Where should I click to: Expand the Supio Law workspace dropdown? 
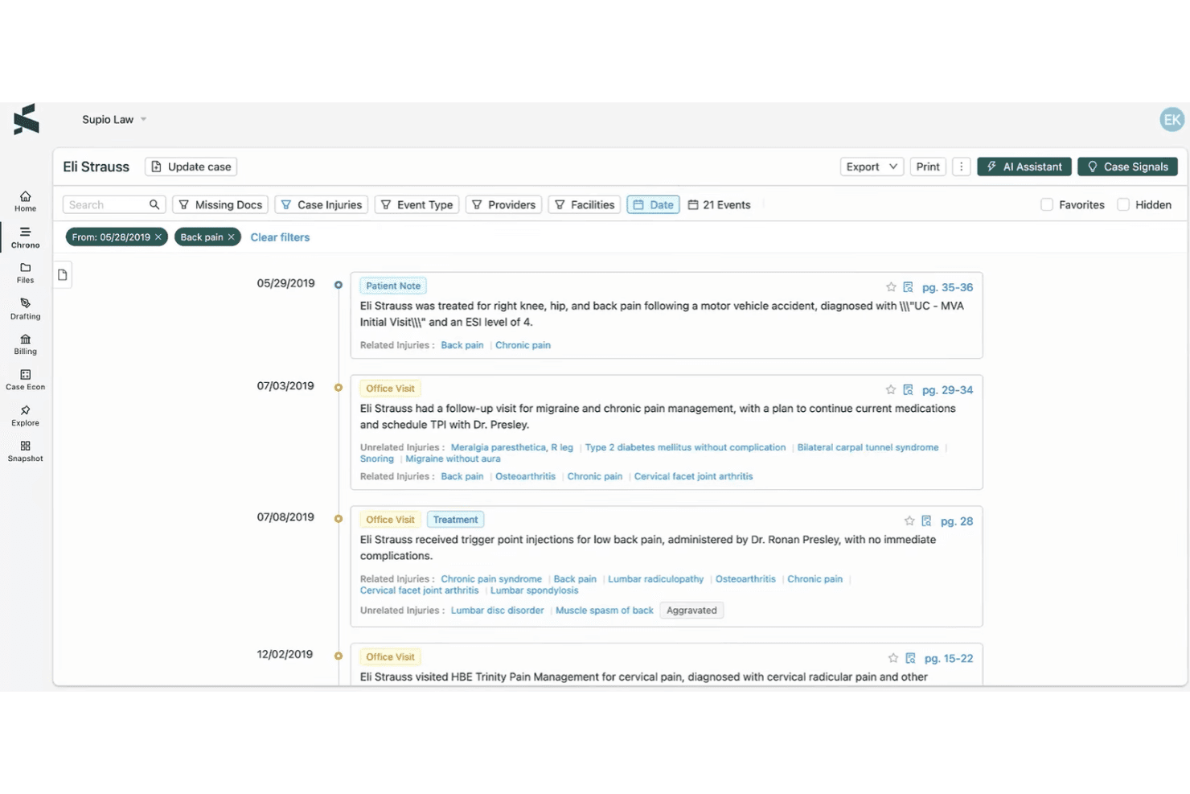(x=114, y=119)
